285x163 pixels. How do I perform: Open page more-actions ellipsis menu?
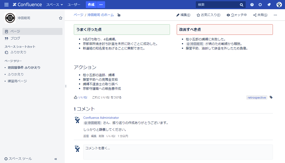point(275,15)
